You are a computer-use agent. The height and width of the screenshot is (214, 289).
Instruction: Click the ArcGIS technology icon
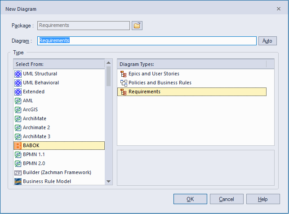[x=18, y=109]
